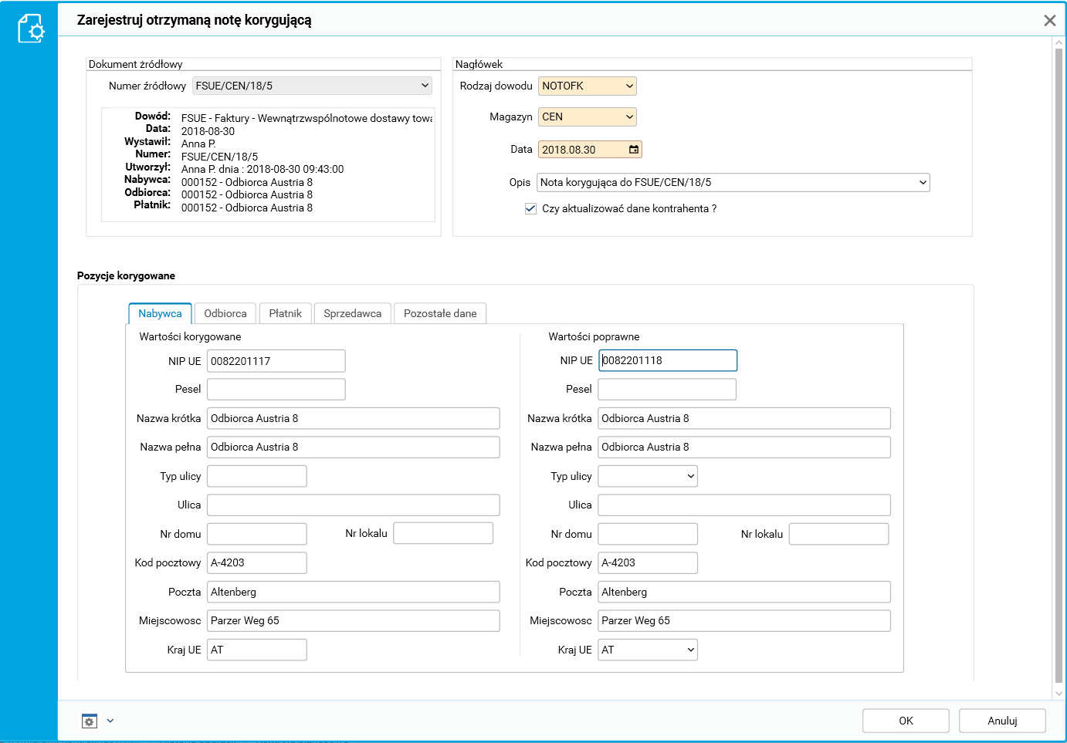This screenshot has height=743, width=1067.
Task: Switch to the Odbiorca tab
Action: [225, 313]
